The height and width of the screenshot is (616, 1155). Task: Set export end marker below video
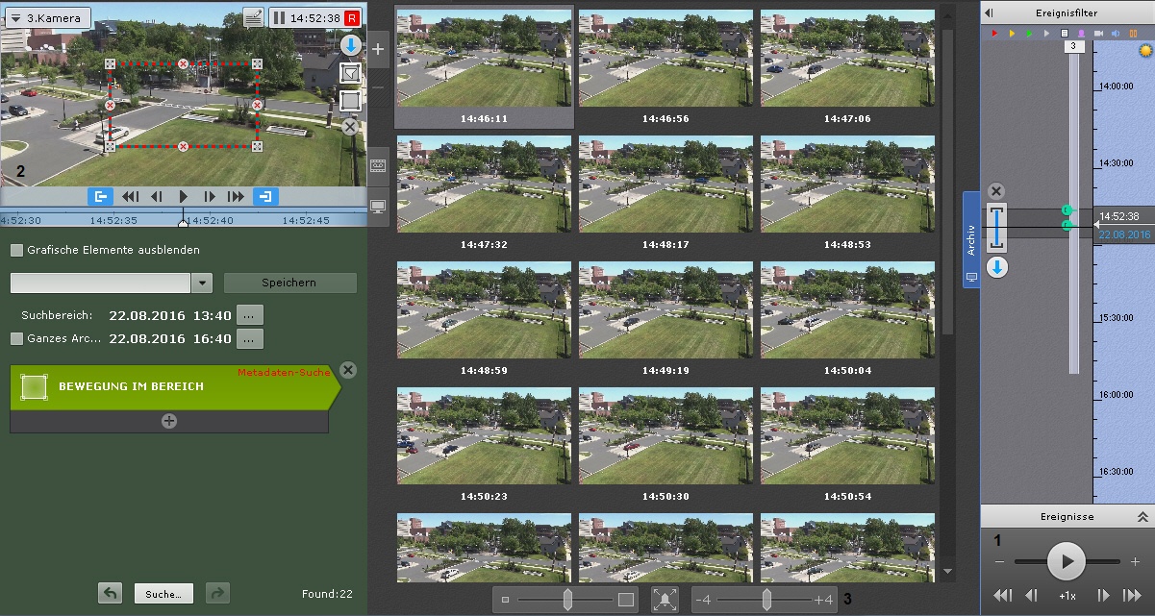[x=264, y=196]
